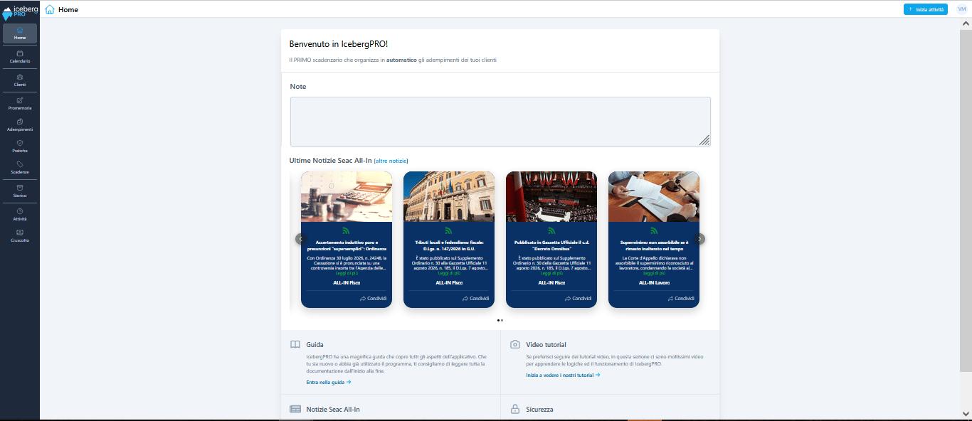The width and height of the screenshot is (972, 421).
Task: Click the 'Inizia attività' button
Action: [x=926, y=9]
